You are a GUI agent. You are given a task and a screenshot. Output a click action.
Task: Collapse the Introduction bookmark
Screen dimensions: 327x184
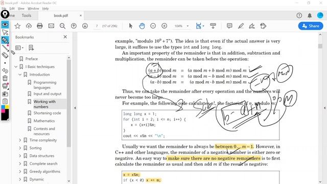coord(20,75)
